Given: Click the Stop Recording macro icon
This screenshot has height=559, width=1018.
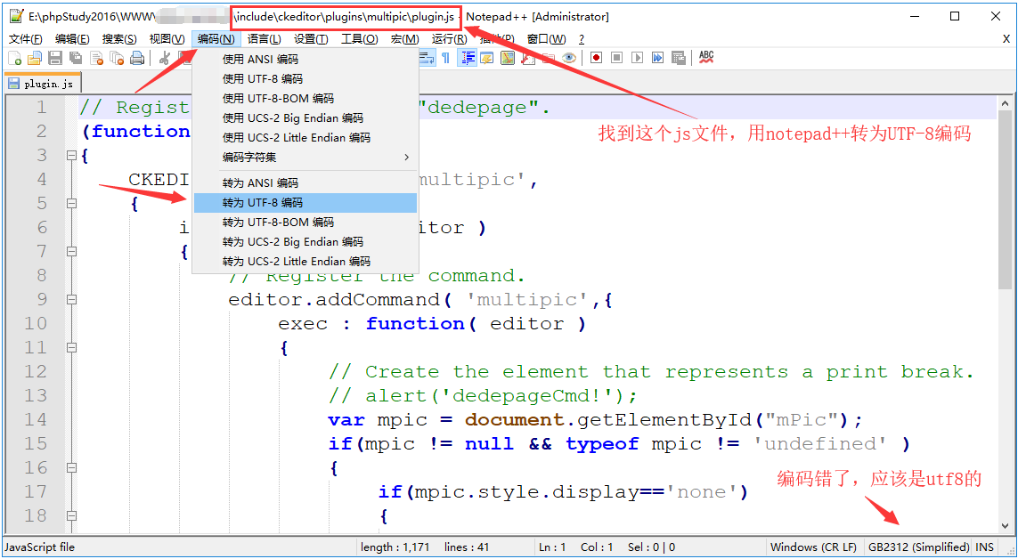Looking at the screenshot, I should [615, 58].
